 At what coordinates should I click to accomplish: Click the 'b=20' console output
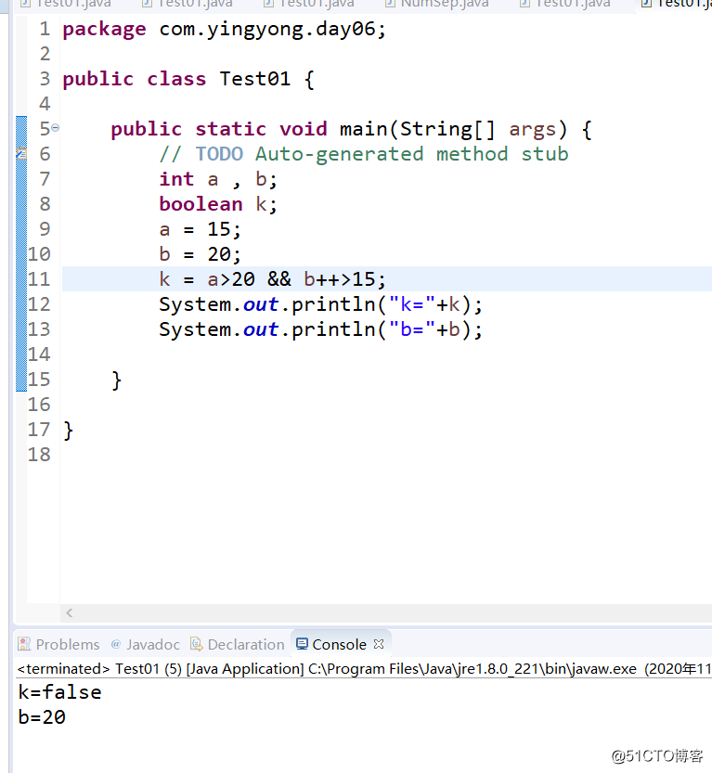(x=42, y=716)
